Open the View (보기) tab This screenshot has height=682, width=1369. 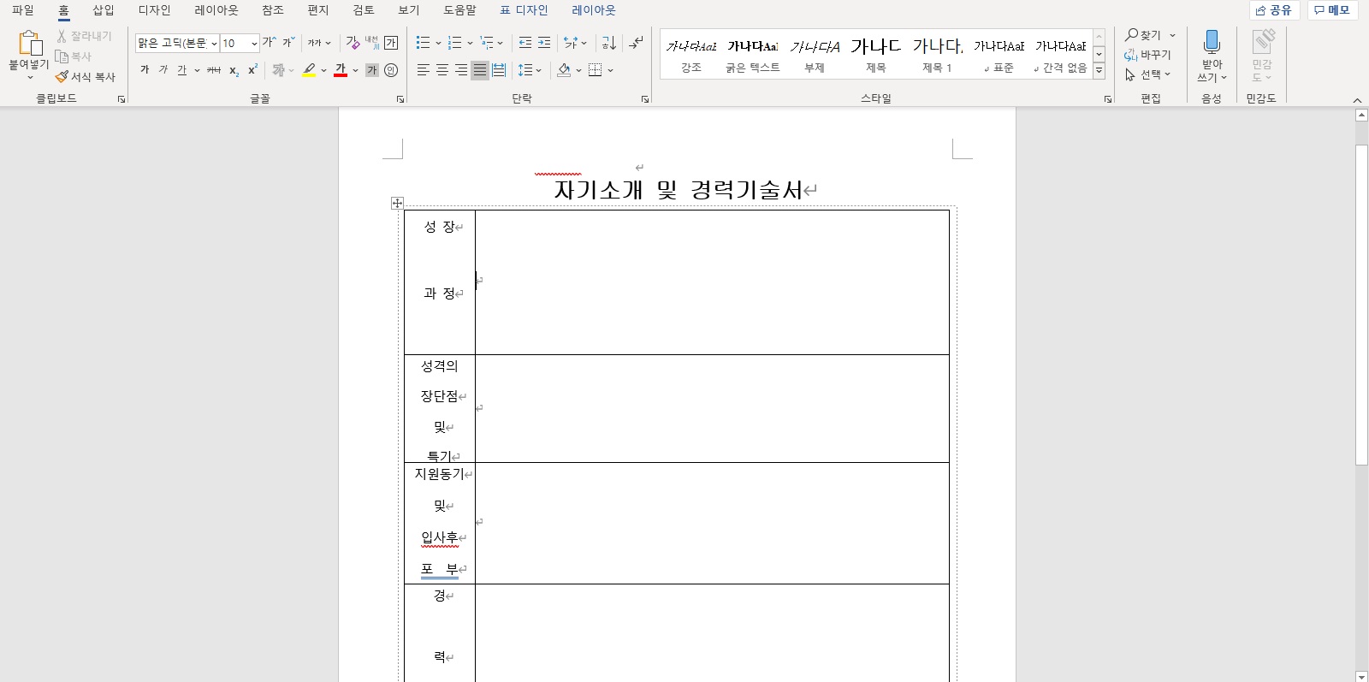coord(408,10)
